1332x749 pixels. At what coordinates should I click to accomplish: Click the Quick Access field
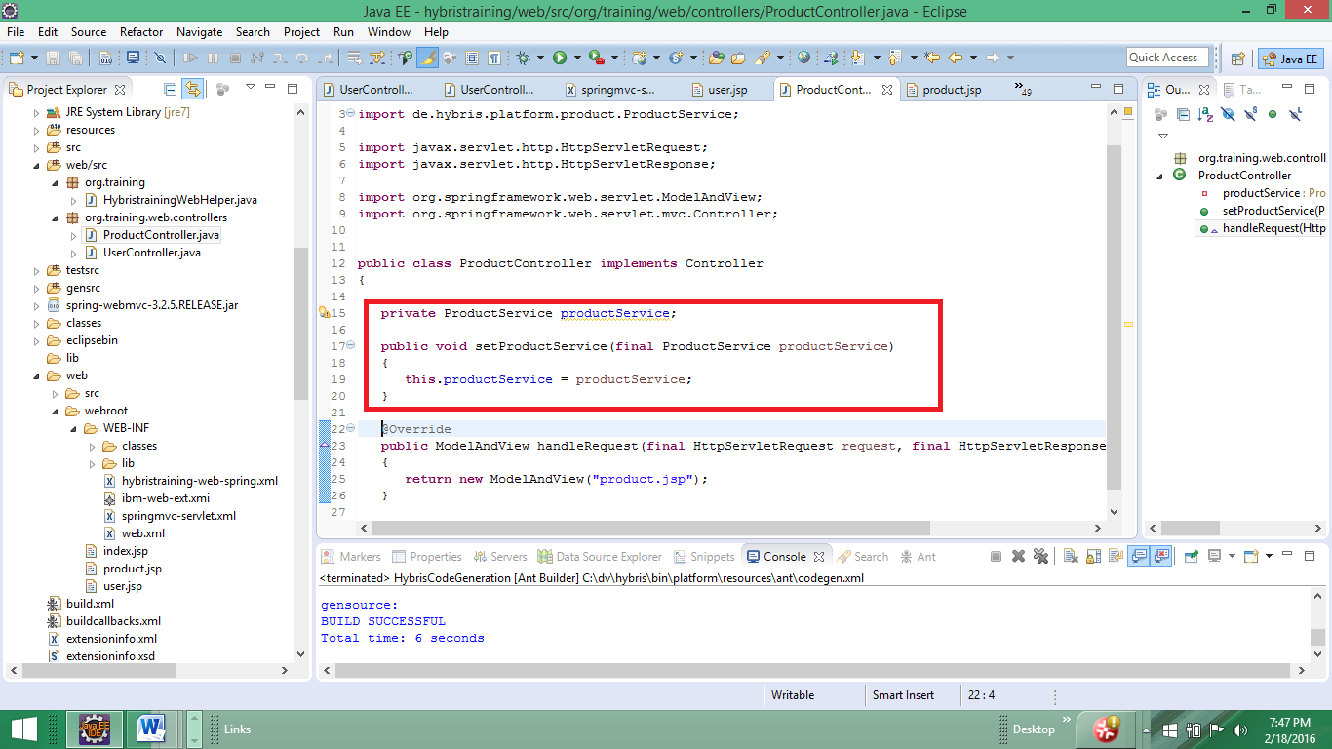[x=1167, y=57]
